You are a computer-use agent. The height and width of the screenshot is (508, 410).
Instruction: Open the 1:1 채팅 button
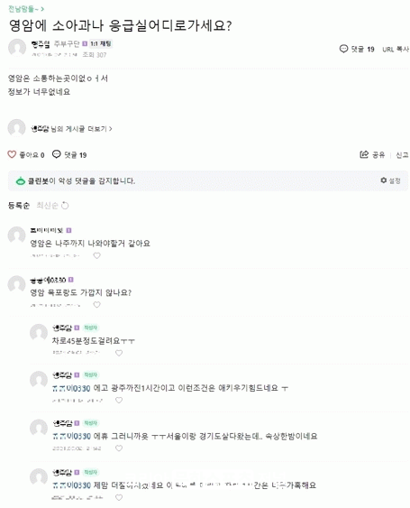101,43
